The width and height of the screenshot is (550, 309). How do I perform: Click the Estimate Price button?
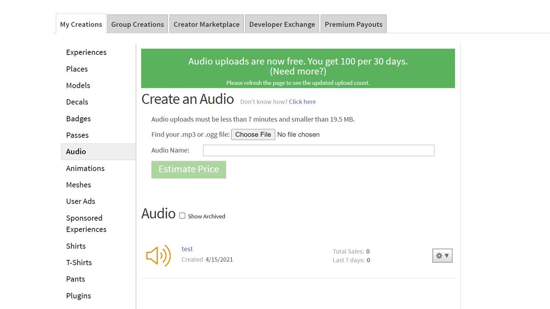click(x=189, y=169)
